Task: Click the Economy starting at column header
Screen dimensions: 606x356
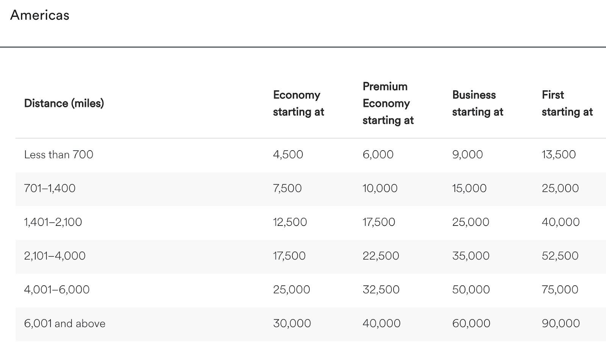Action: (x=298, y=103)
